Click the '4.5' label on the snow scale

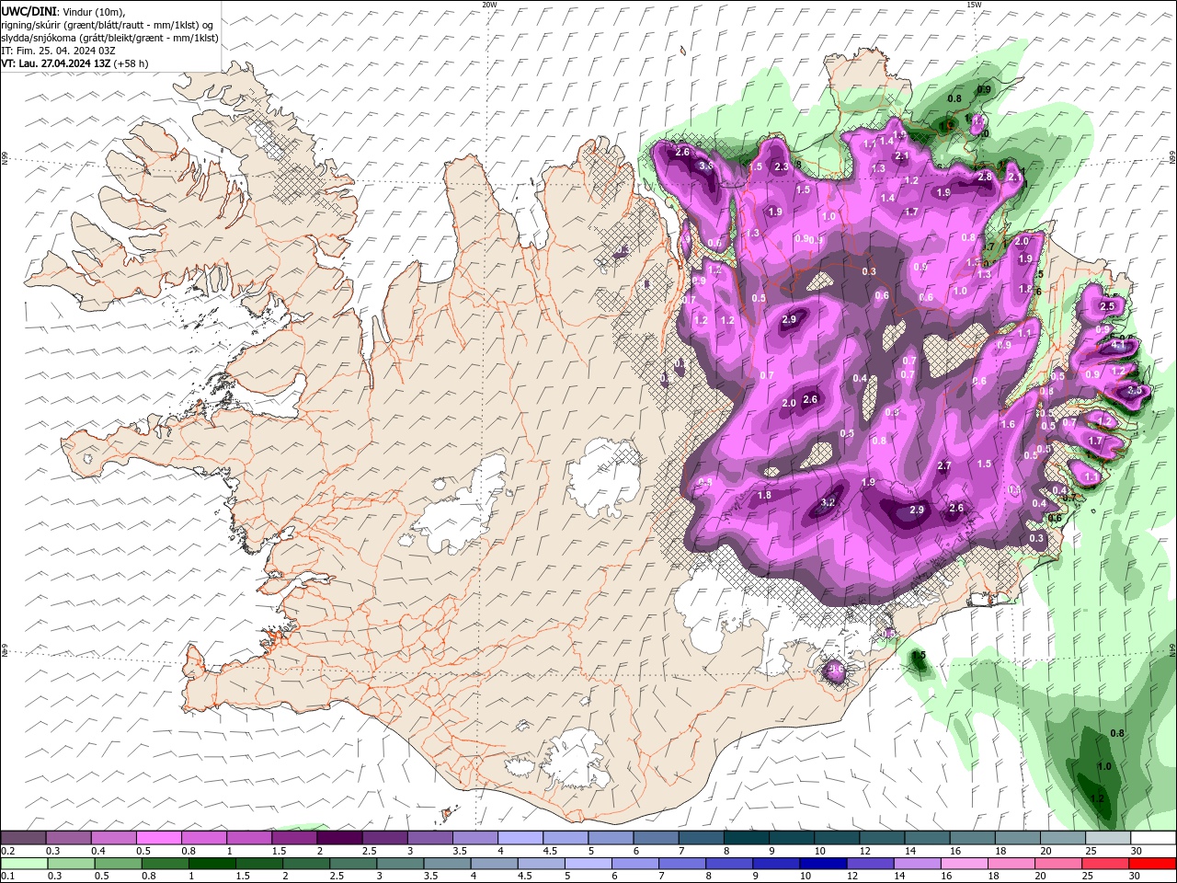tap(550, 851)
